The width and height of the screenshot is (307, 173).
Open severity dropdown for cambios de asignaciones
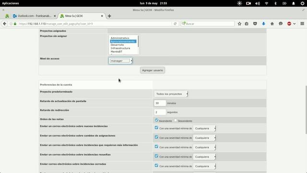(x=204, y=138)
